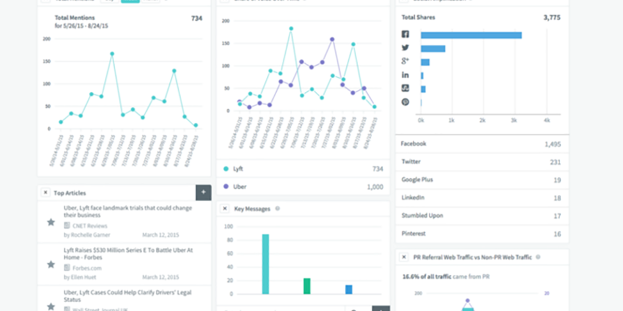Viewport: 623px width, 311px height.
Task: Click the Google Plus 19 row
Action: pos(482,180)
